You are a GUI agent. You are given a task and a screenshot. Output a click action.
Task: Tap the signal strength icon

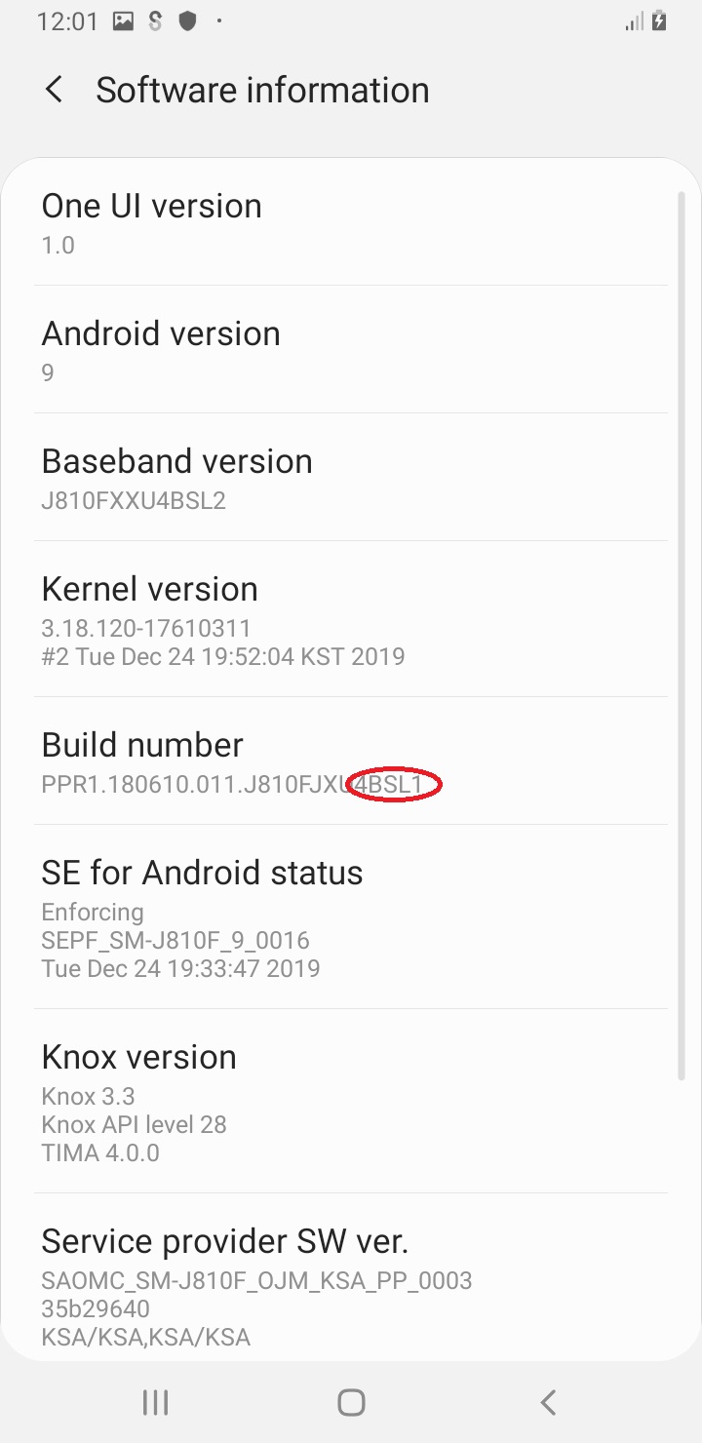tap(634, 21)
